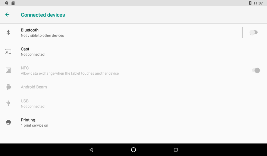Tap the battery icon in status bar
This screenshot has height=156, width=267.
[250, 3]
